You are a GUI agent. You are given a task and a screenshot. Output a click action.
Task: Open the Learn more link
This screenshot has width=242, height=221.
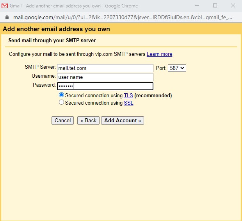[159, 54]
